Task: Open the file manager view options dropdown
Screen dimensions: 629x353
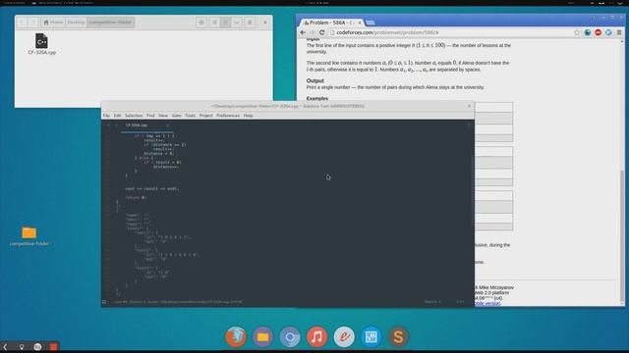Action: [x=236, y=23]
